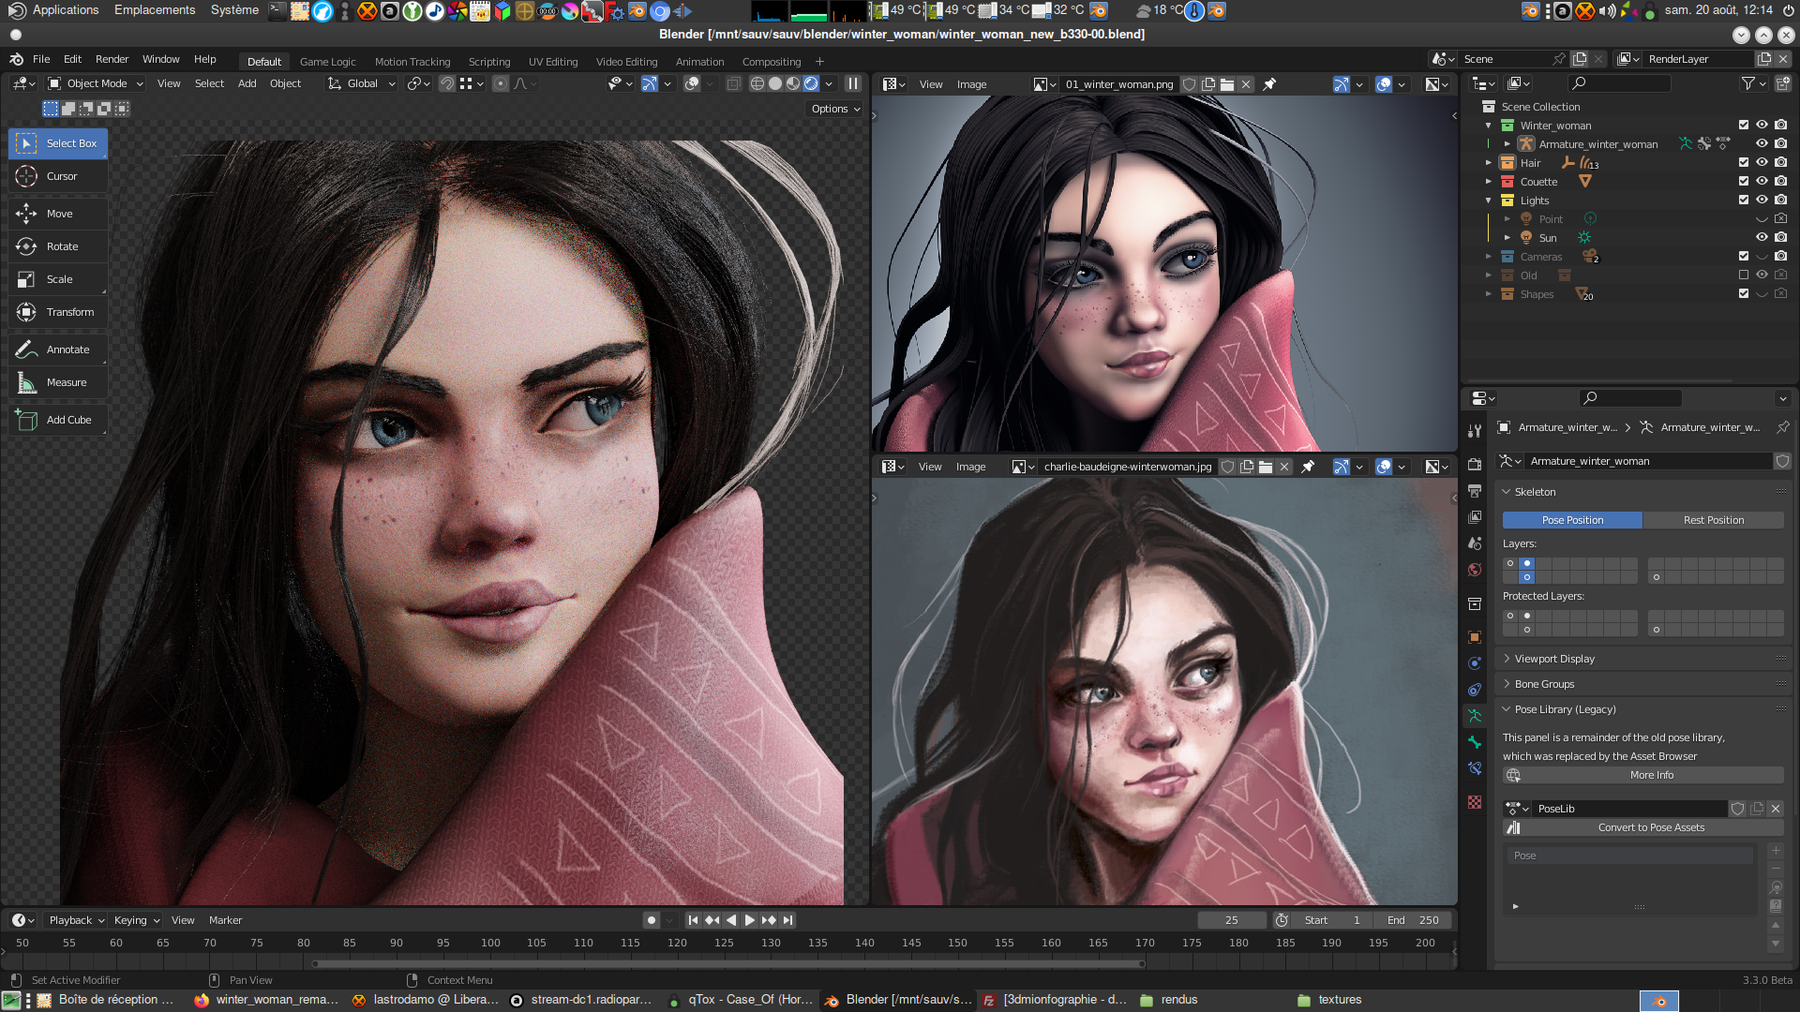Open the Global transform orientation dropdown
This screenshot has height=1012, width=1800.
tap(361, 83)
